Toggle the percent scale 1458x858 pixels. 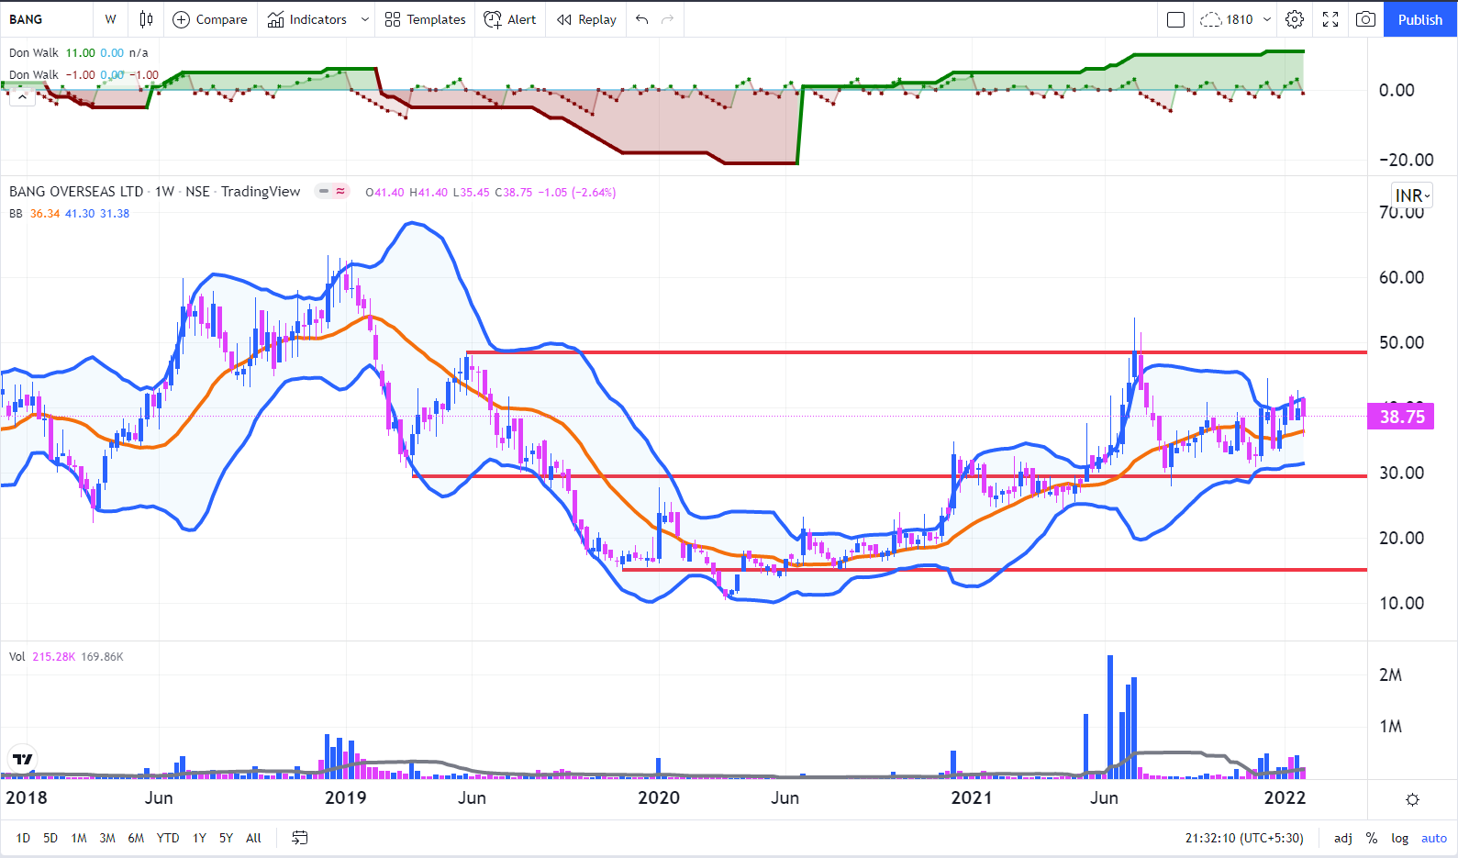coord(1372,838)
